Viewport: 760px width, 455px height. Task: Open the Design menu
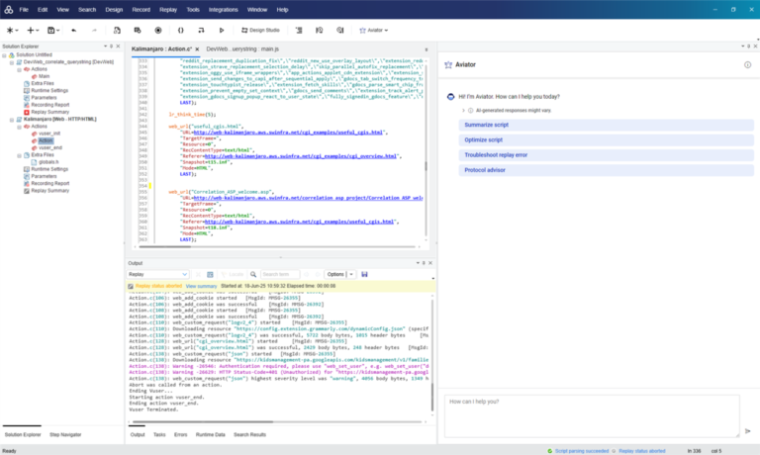click(x=114, y=10)
